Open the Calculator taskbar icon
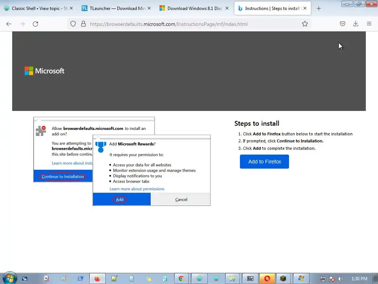378x284 pixels. tap(131, 279)
